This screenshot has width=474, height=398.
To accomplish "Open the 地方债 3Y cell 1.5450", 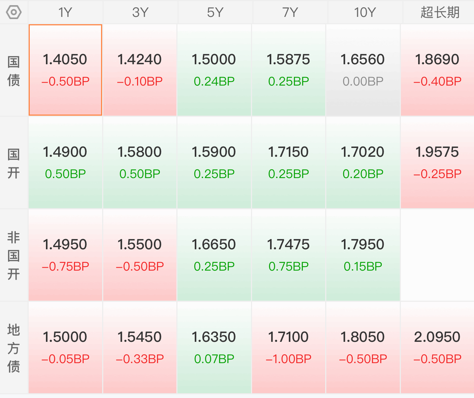I will pyautogui.click(x=140, y=348).
